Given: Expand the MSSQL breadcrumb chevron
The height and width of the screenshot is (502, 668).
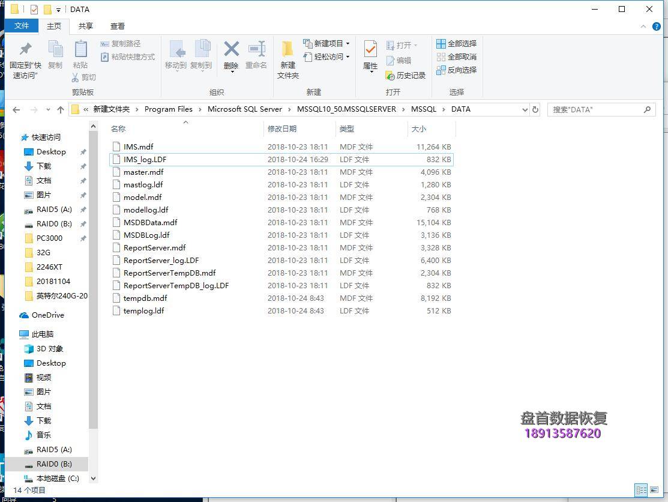Looking at the screenshot, I should [444, 109].
